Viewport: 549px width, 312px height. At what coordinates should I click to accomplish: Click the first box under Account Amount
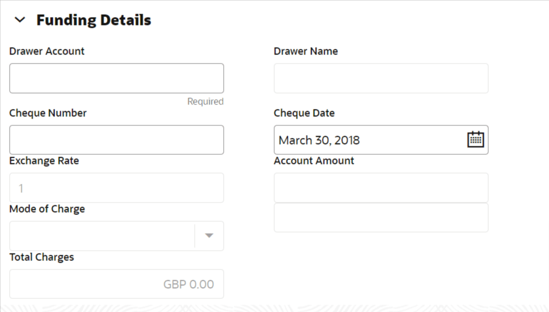381,188
